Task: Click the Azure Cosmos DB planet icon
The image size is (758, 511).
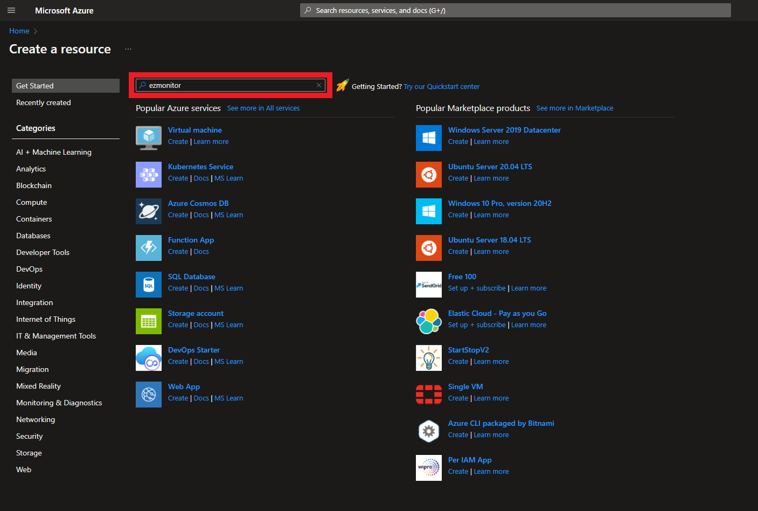Action: (x=149, y=211)
